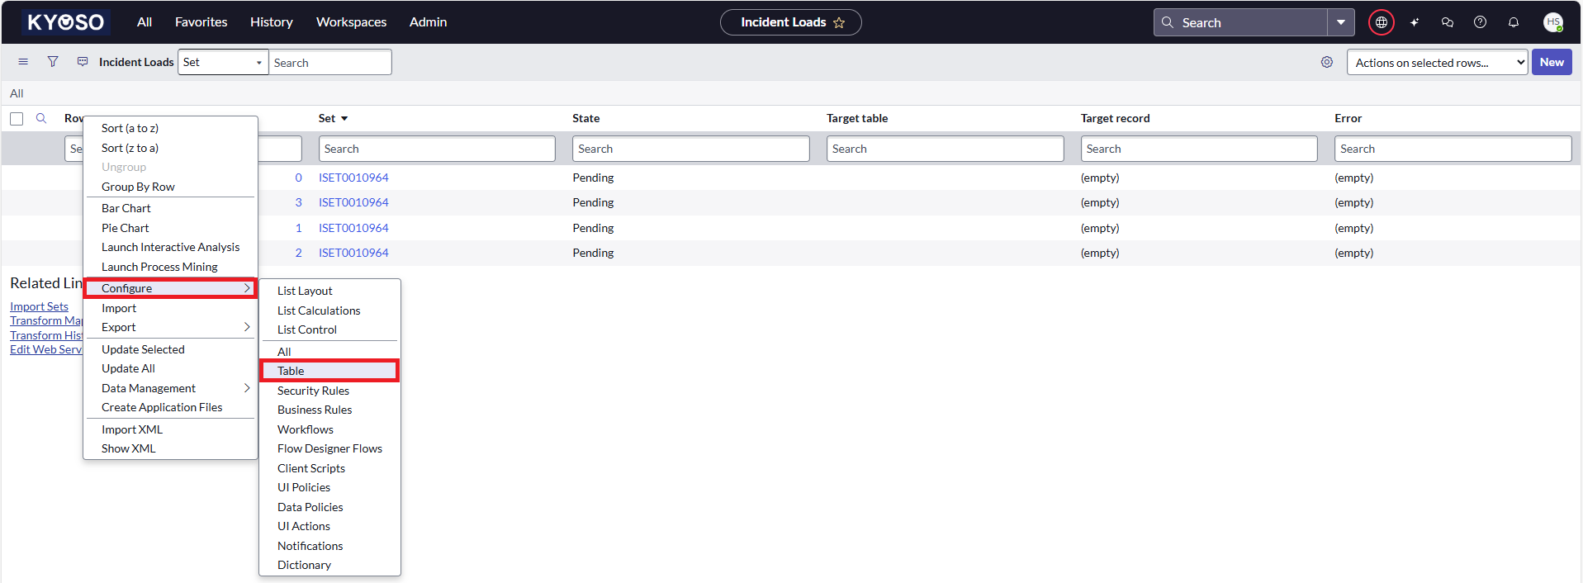Click the State column search field
The image size is (1583, 583).
pyautogui.click(x=690, y=149)
